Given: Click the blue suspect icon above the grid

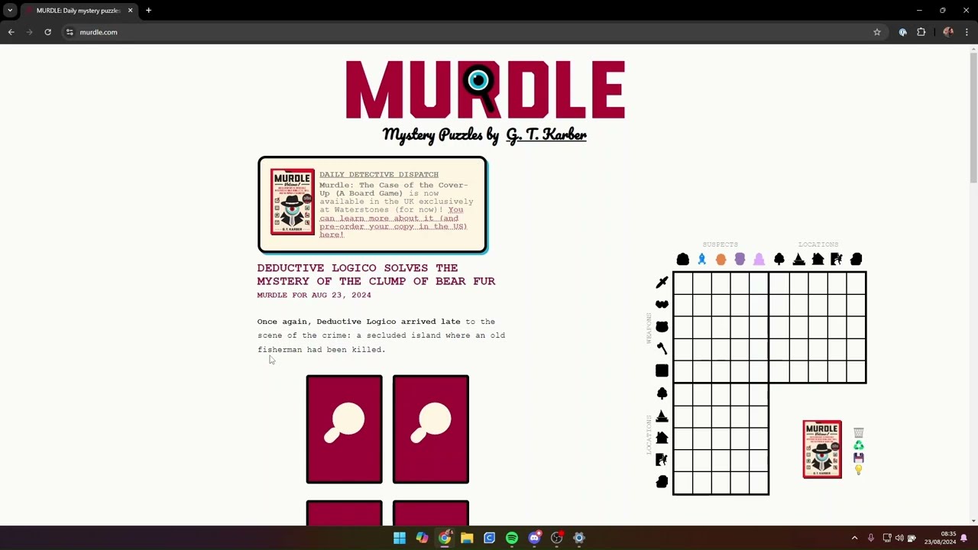Looking at the screenshot, I should click(701, 260).
